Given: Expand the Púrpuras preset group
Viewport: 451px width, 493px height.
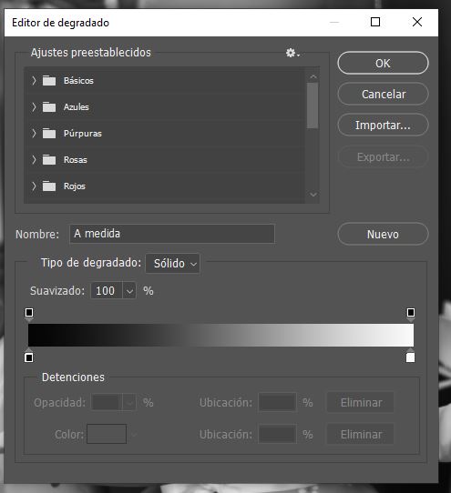Looking at the screenshot, I should pos(34,134).
